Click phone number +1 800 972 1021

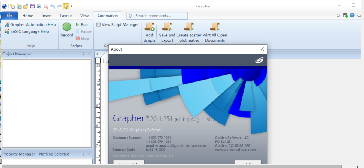click(x=159, y=138)
